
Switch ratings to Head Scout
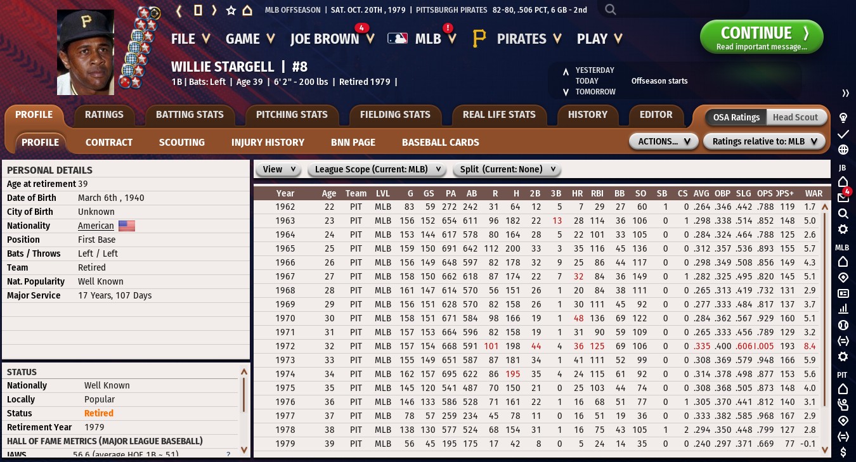pos(795,117)
